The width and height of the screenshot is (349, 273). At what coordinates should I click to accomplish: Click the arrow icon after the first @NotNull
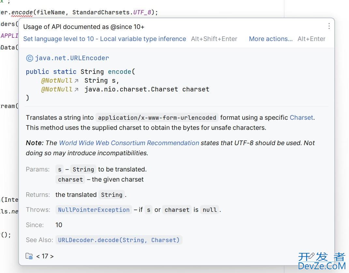coord(76,81)
